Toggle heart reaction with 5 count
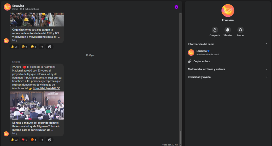 [24, 140]
